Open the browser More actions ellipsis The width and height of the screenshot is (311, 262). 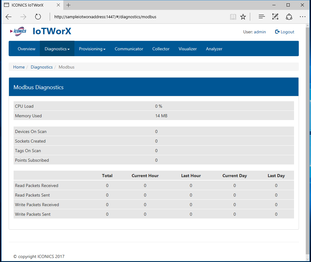302,17
